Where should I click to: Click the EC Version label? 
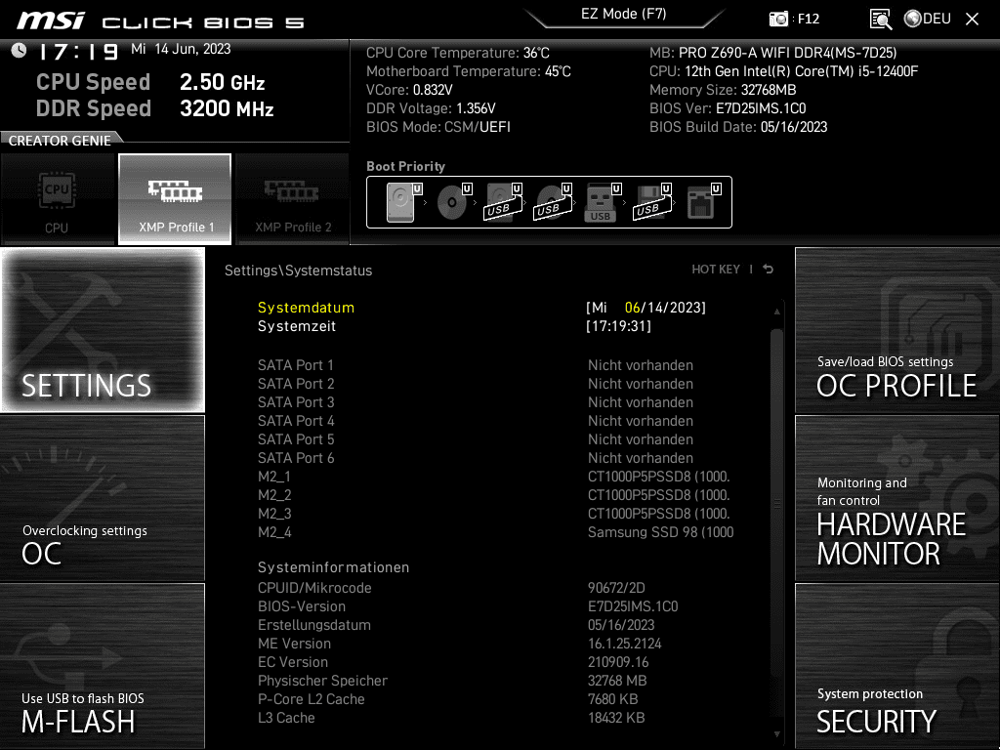click(x=293, y=662)
